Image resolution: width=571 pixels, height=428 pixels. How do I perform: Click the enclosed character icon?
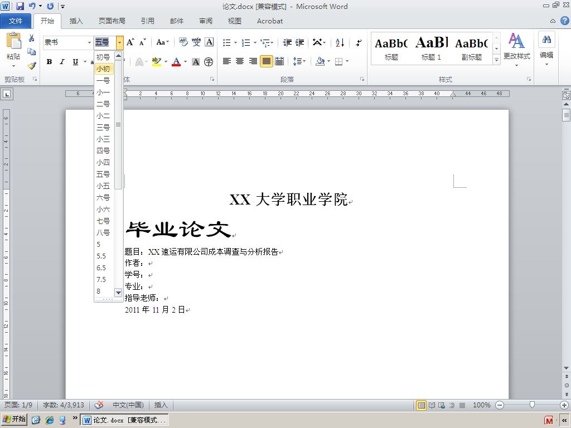coord(209,62)
